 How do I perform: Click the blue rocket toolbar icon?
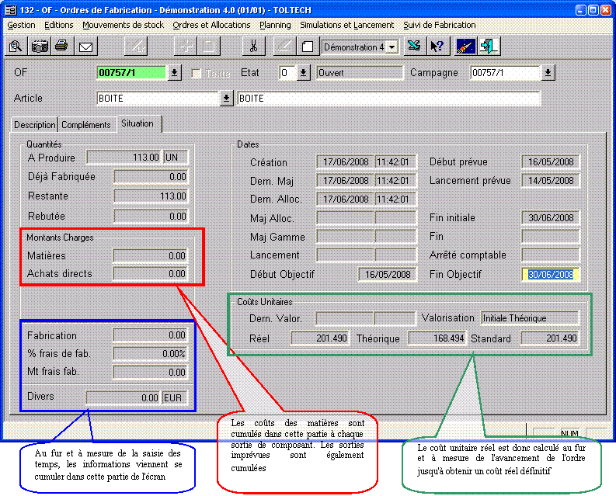click(x=466, y=47)
